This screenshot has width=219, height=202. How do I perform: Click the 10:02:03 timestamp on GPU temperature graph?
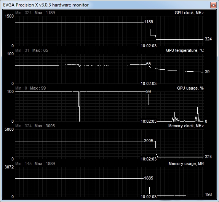click(x=149, y=84)
